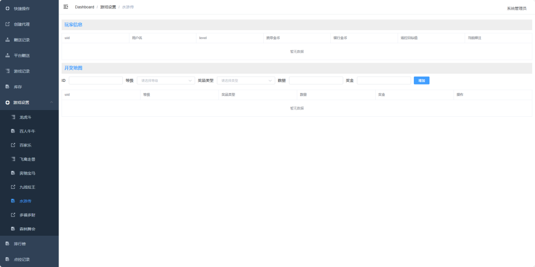Image resolution: width=535 pixels, height=267 pixels.
Task: Click the 九线拉王 external-link icon
Action: point(13,187)
